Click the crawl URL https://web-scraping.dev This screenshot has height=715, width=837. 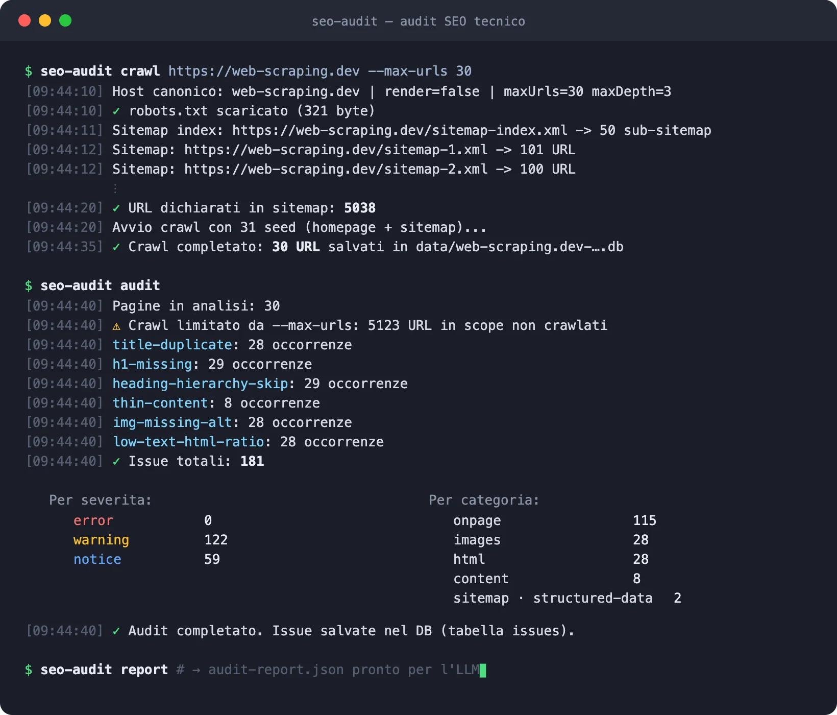tap(264, 71)
